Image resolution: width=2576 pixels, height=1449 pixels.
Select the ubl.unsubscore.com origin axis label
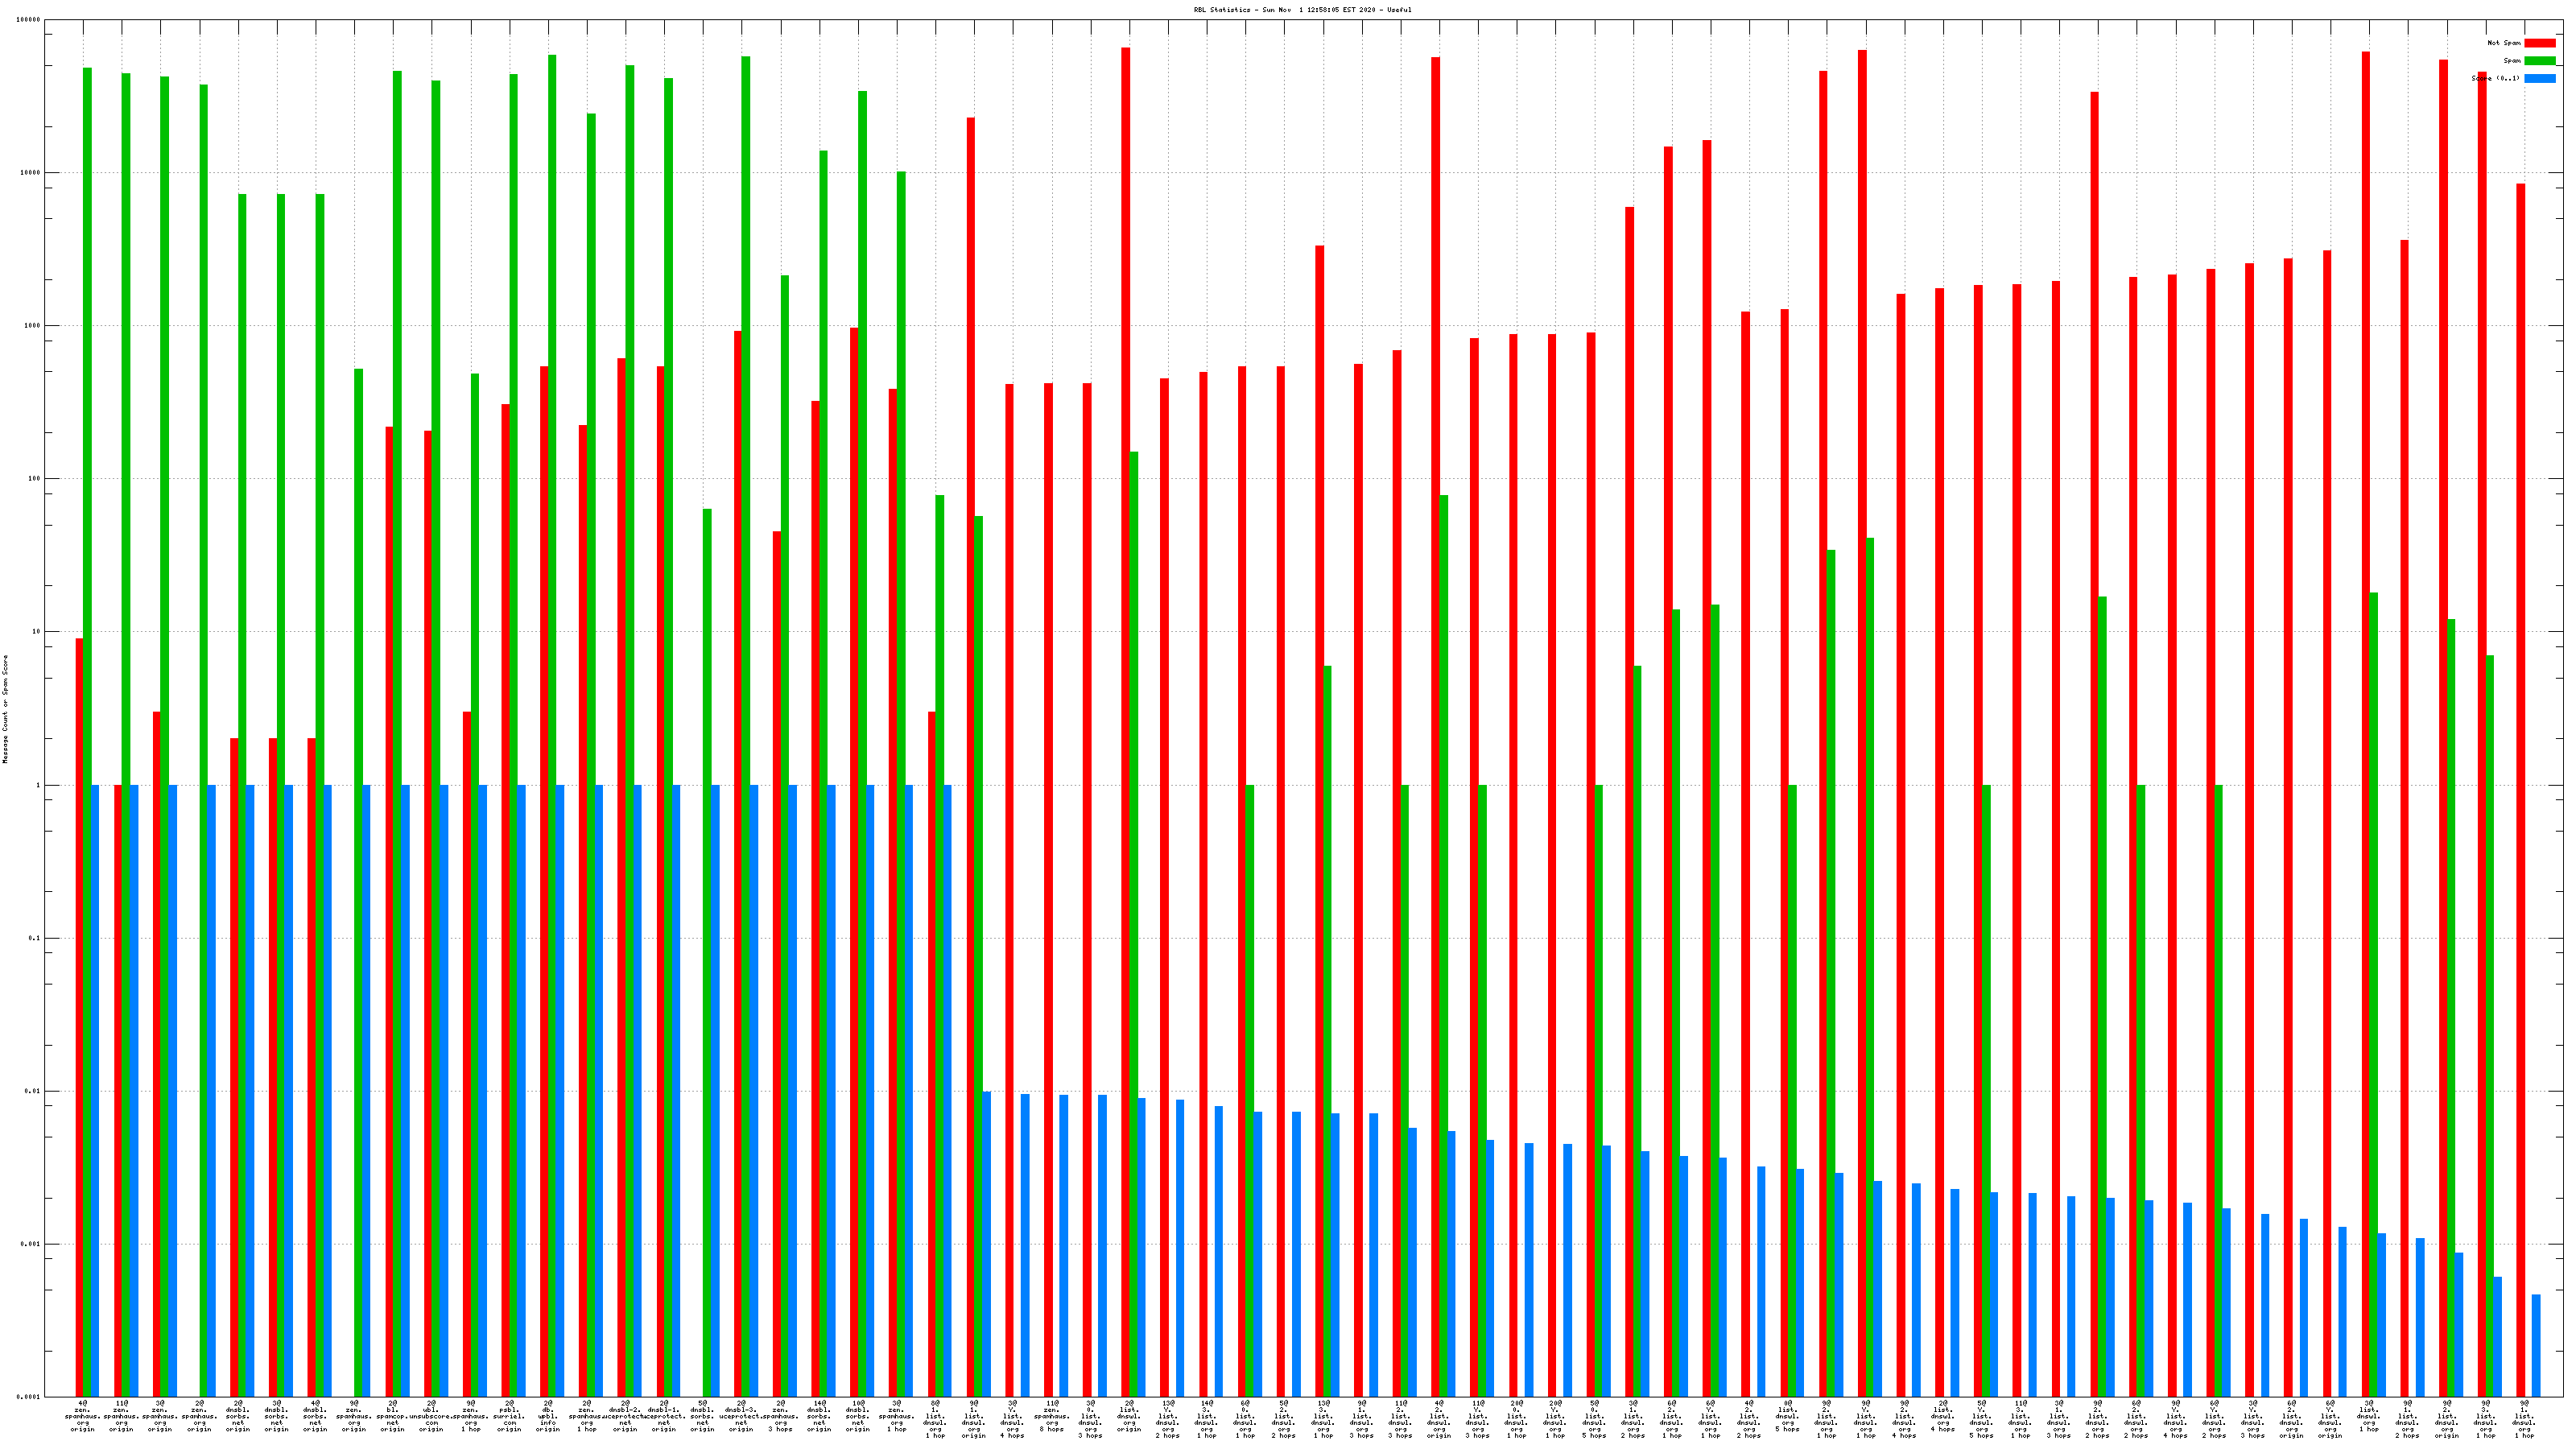click(431, 1416)
